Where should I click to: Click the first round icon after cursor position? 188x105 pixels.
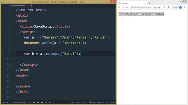pyautogui.click(x=34, y=102)
